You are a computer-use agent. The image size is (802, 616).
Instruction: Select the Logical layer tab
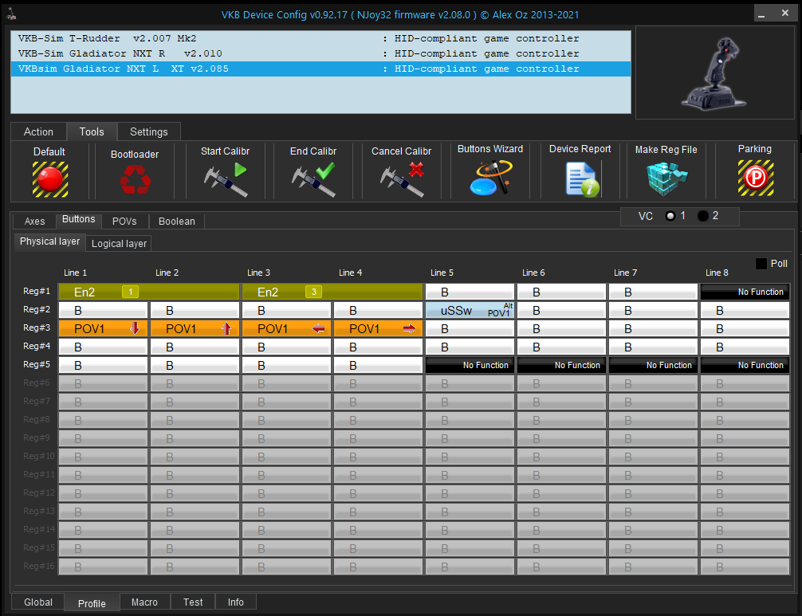[119, 244]
